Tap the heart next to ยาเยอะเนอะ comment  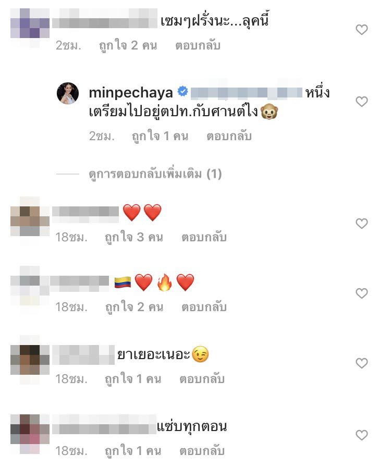361,363
